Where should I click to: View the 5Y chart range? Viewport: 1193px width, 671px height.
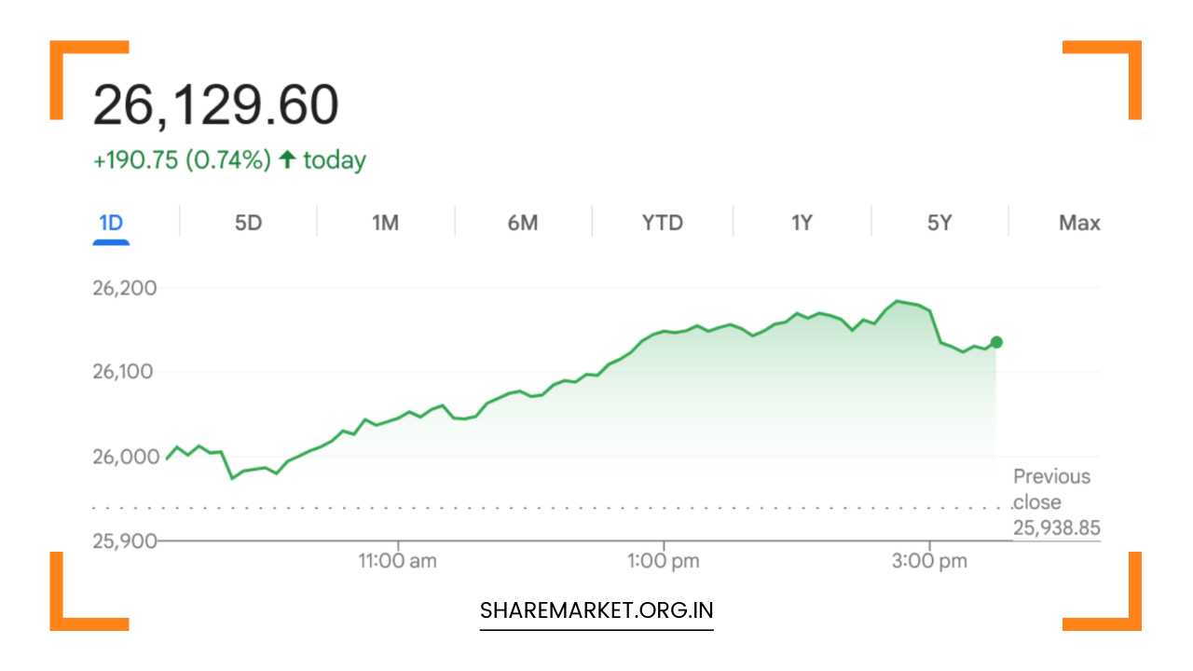click(939, 223)
